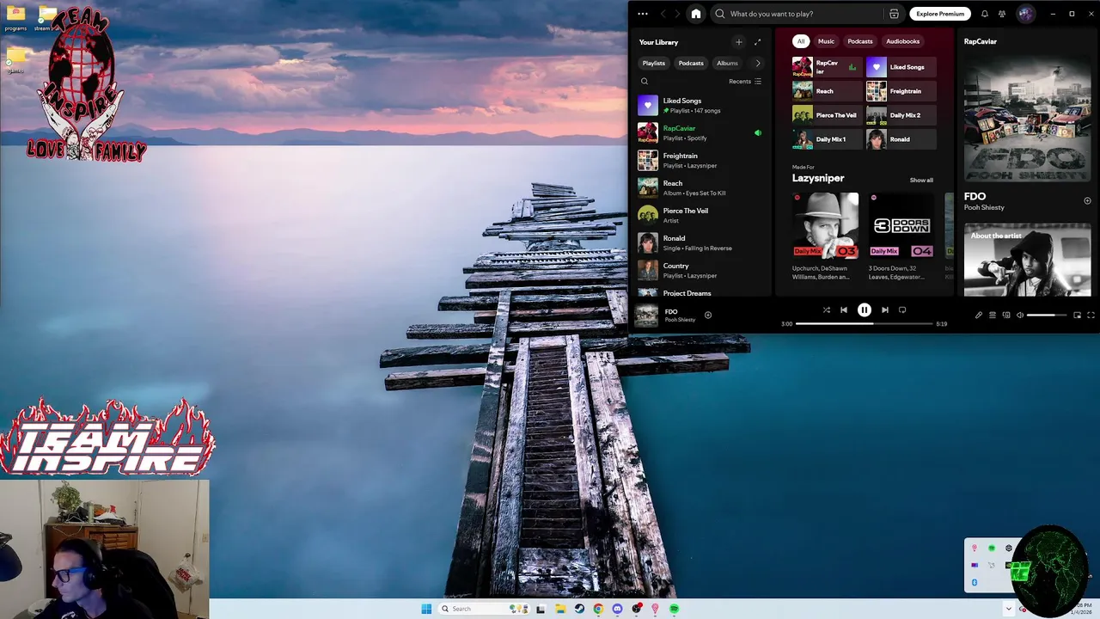Expand the taskbar hidden icons chevron

pyautogui.click(x=1009, y=609)
